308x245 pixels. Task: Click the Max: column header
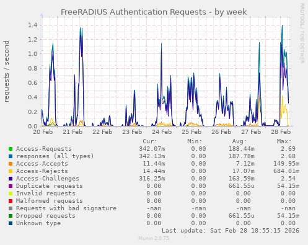tap(284, 141)
